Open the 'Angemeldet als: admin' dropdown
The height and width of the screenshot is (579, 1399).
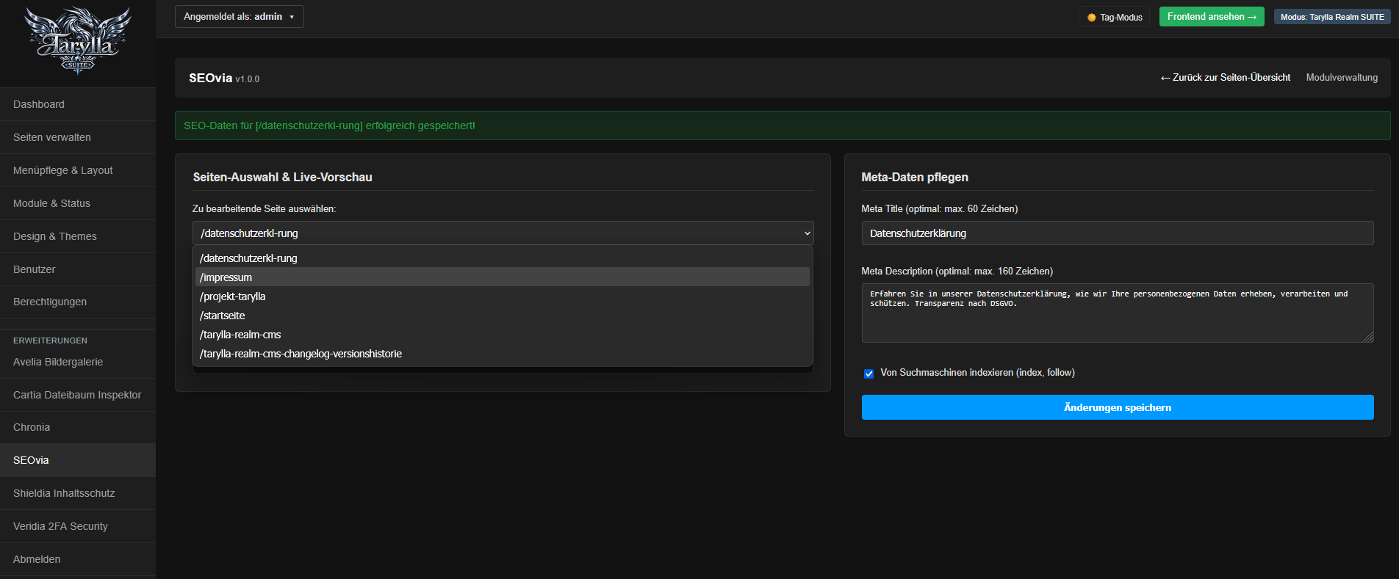tap(239, 16)
